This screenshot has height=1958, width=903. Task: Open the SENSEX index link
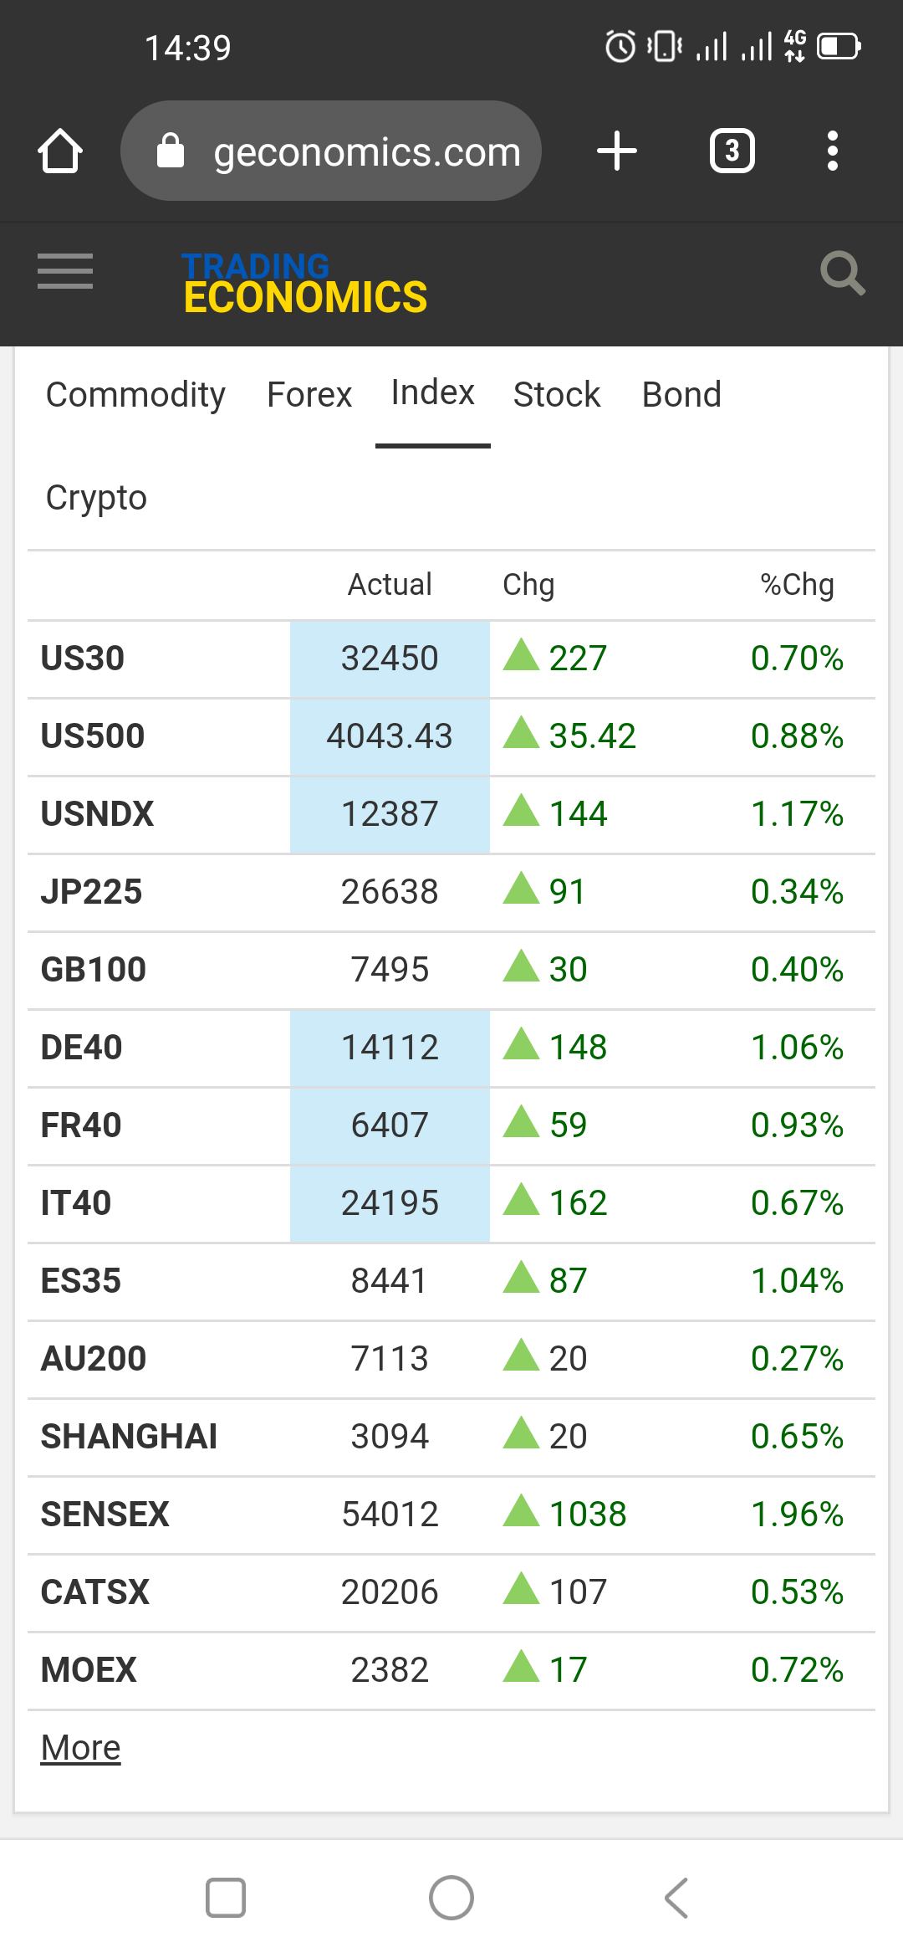[105, 1515]
